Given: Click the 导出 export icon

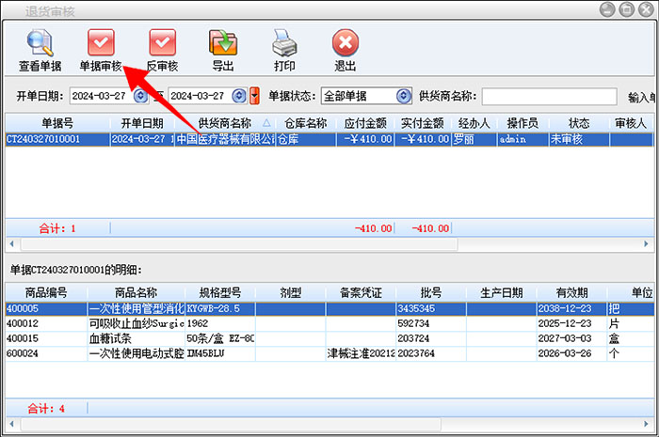Looking at the screenshot, I should coord(222,44).
